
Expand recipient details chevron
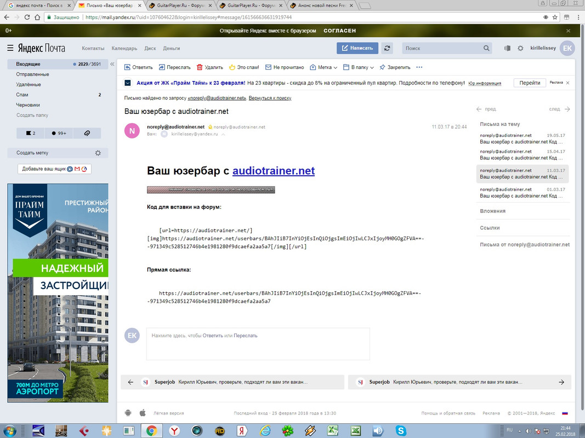coord(223,134)
